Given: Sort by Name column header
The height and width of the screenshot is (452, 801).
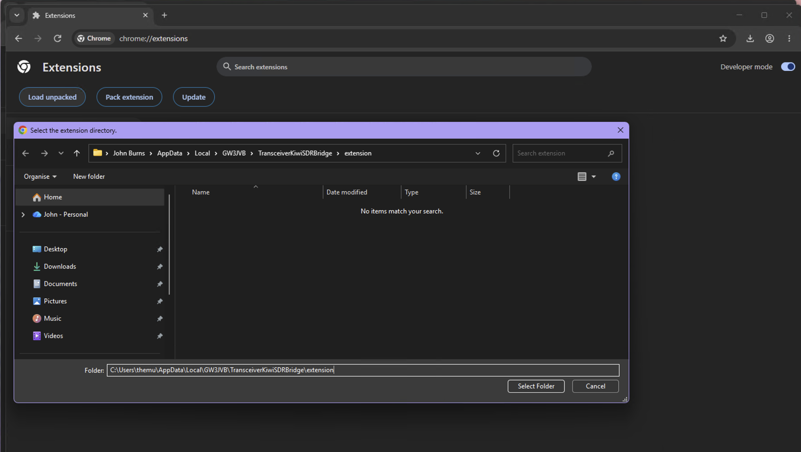Looking at the screenshot, I should [201, 192].
